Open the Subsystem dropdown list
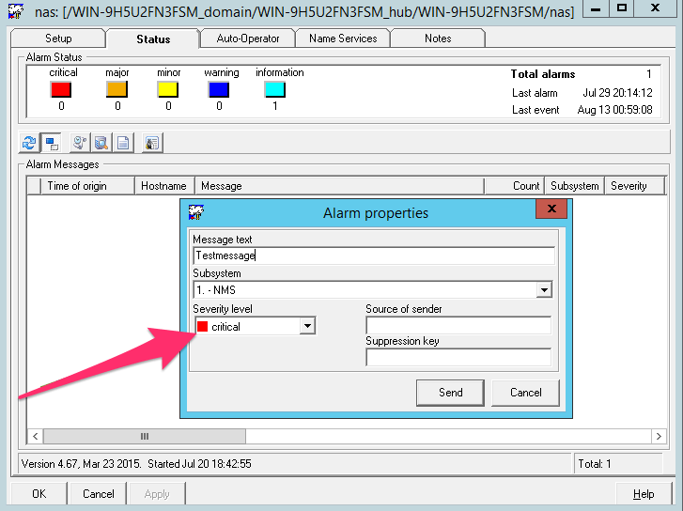The height and width of the screenshot is (511, 683). click(544, 290)
